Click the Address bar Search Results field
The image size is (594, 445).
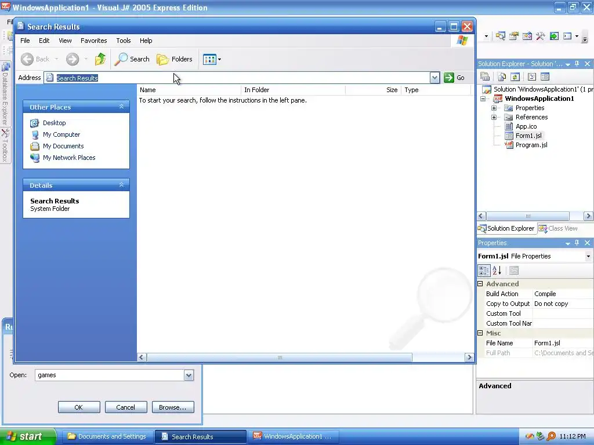tap(237, 78)
